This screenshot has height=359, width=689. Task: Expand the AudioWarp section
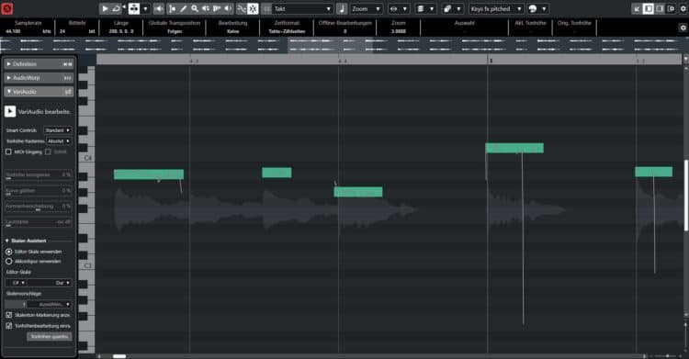tap(9, 78)
